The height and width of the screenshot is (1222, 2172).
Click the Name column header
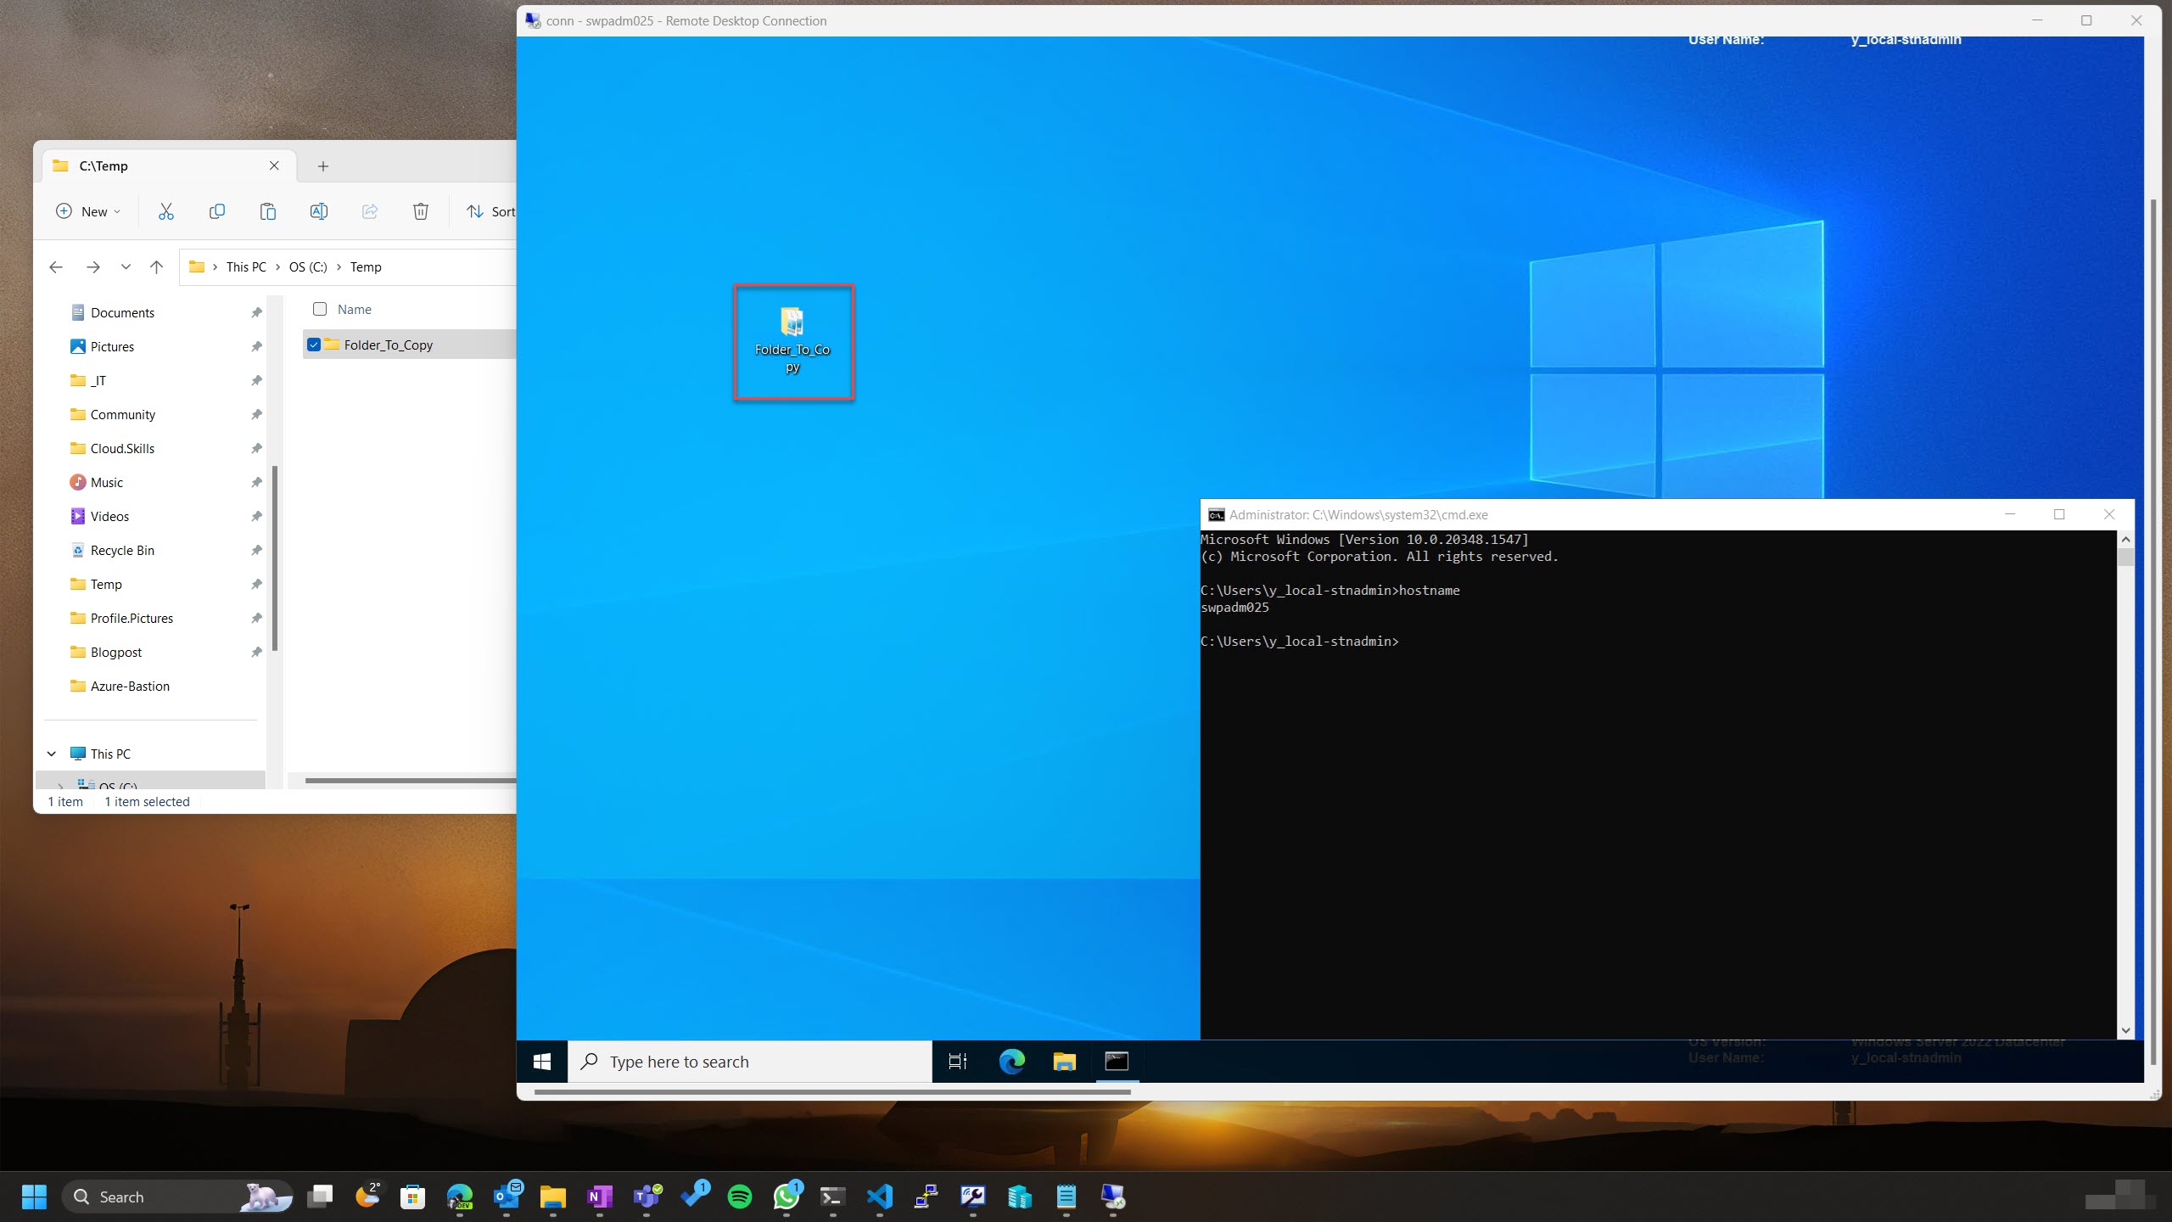point(355,310)
